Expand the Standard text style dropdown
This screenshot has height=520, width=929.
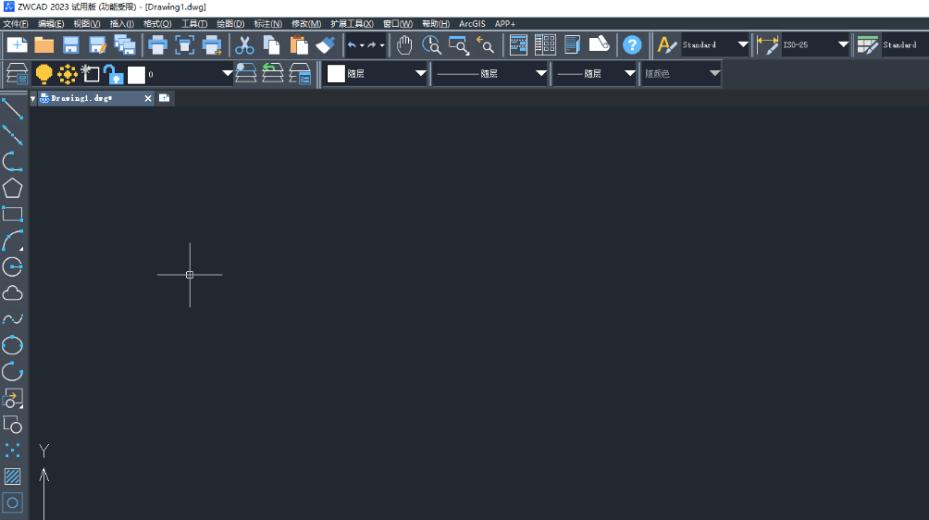tap(743, 45)
